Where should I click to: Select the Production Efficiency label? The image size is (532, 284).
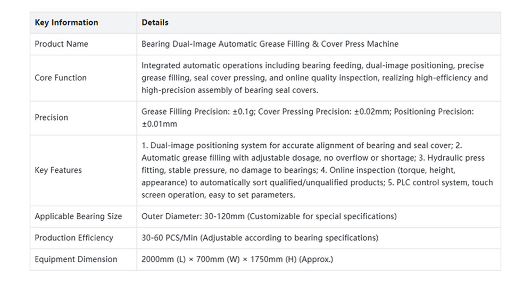point(74,238)
